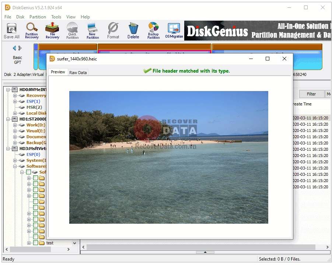Open the Help menu
Image resolution: width=332 pixels, height=265 pixels.
point(85,17)
